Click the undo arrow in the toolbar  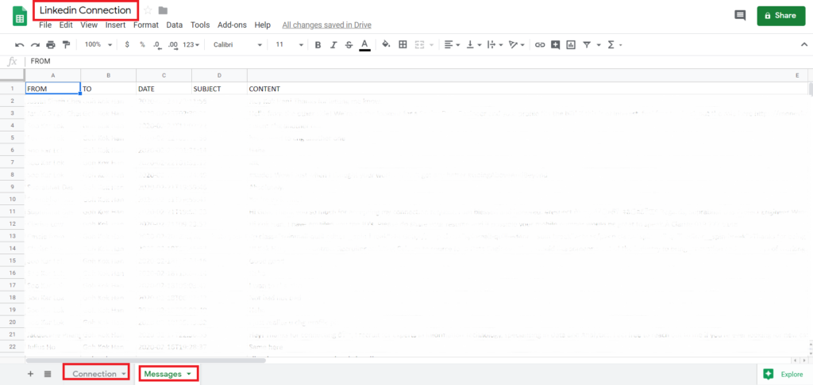click(x=19, y=44)
